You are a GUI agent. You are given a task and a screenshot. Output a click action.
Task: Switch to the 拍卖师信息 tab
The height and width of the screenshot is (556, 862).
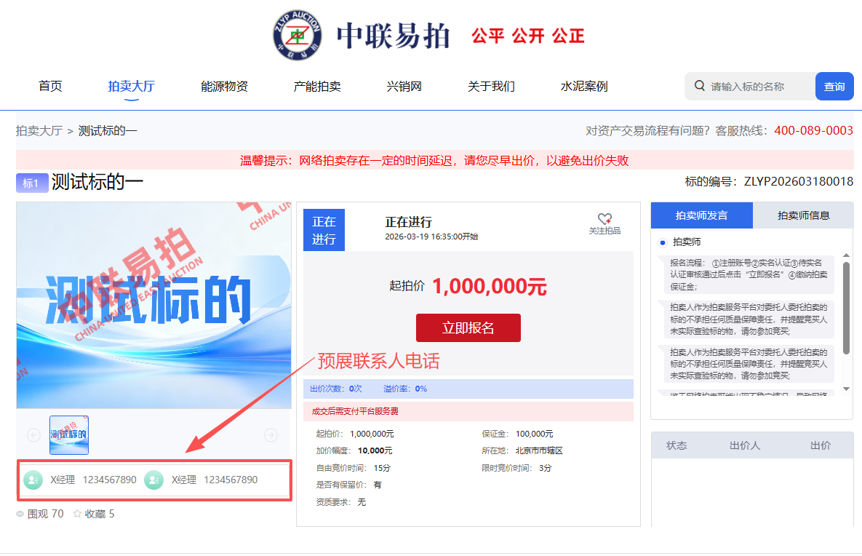[x=803, y=215]
